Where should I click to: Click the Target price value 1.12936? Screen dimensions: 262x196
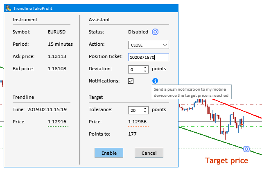tap(138, 122)
